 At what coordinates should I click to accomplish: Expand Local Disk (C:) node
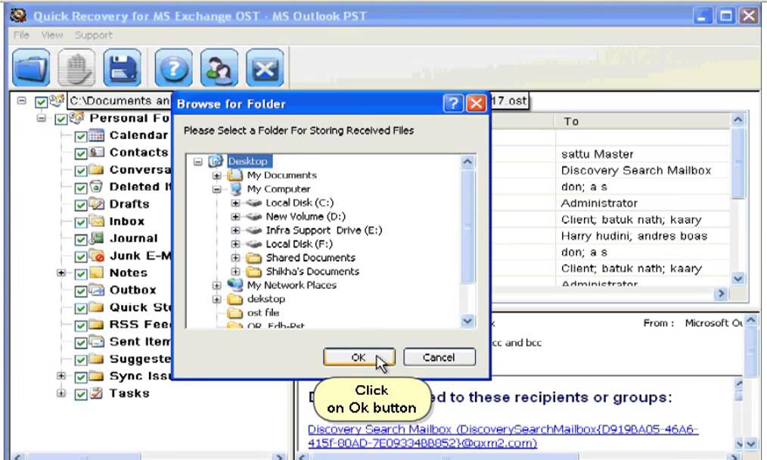pos(235,203)
